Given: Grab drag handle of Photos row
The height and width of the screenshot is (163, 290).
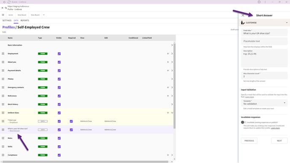Looking at the screenshot, I should point(3,79).
